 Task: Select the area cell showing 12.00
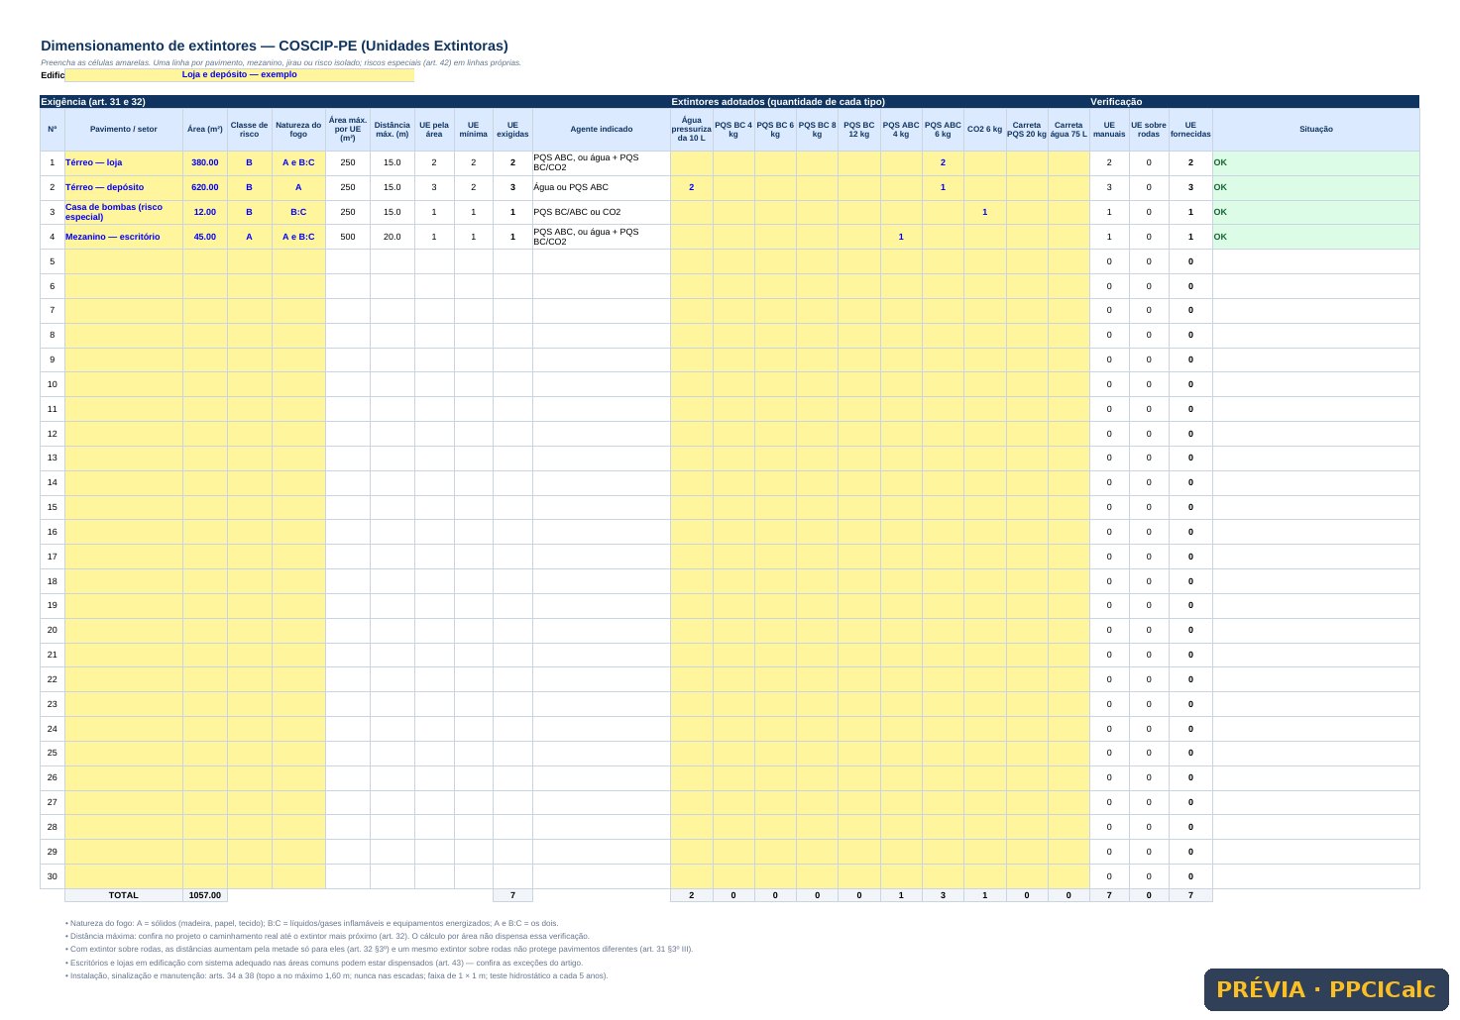click(205, 212)
